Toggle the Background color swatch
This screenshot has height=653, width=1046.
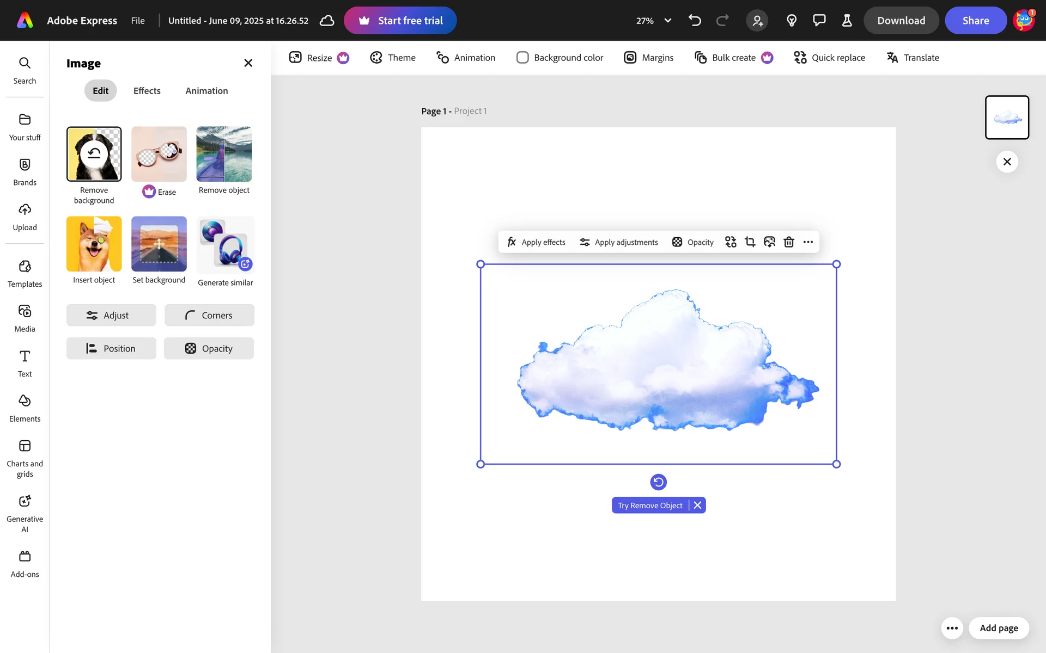[522, 58]
